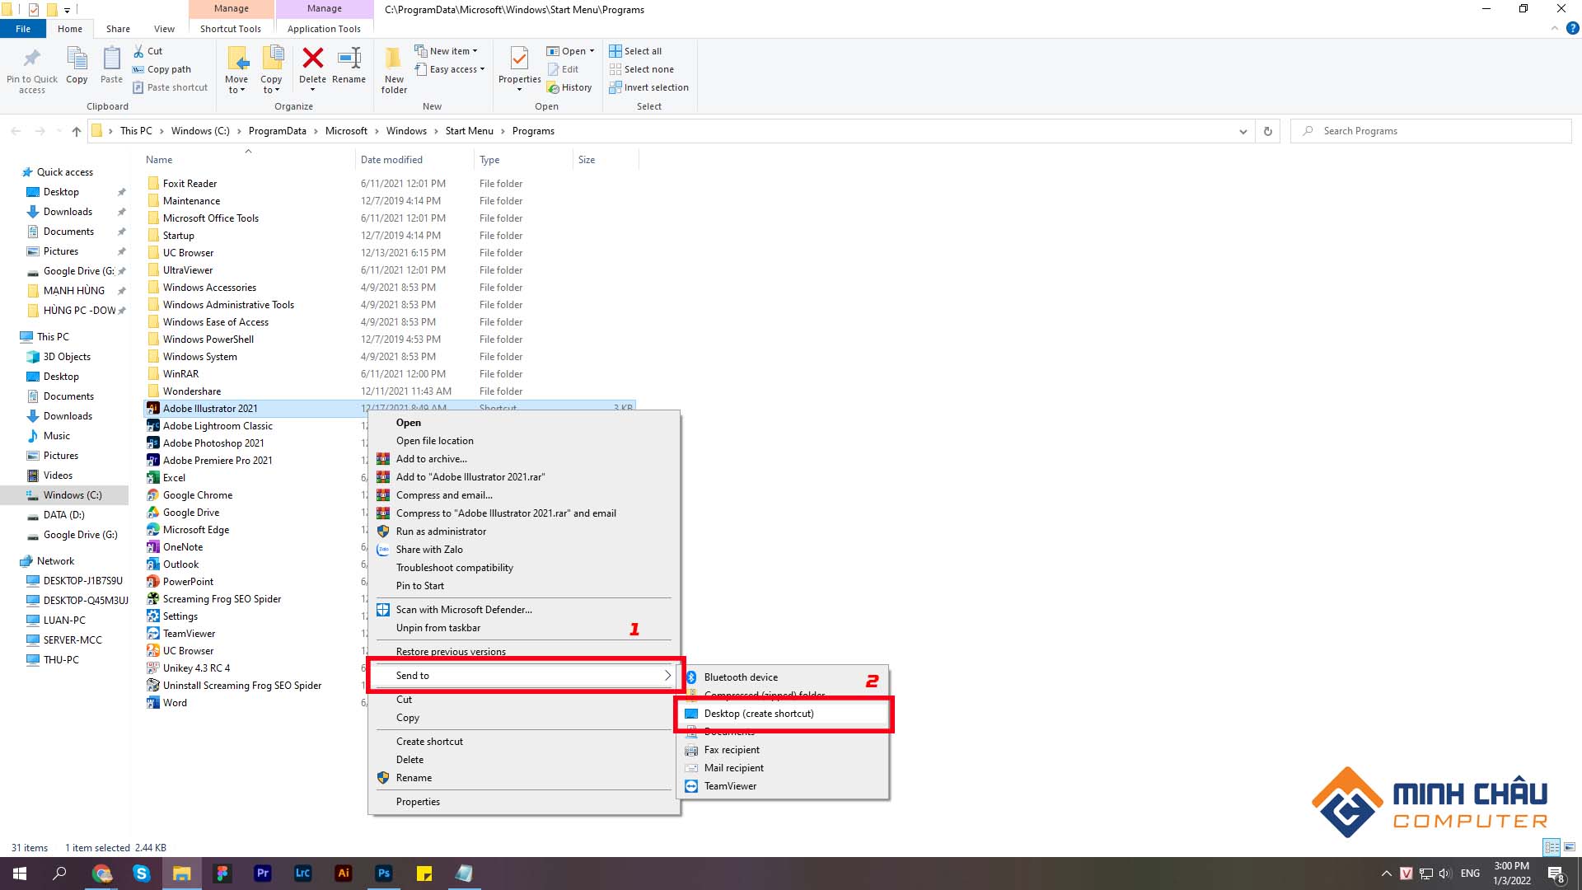Image resolution: width=1582 pixels, height=890 pixels.
Task: Switch to details view in status bar
Action: [1552, 847]
